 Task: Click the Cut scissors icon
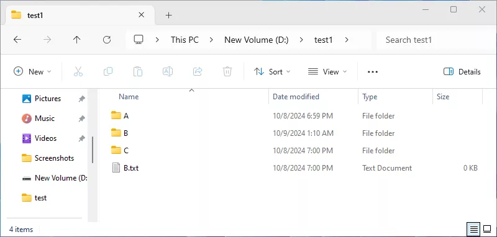(78, 71)
